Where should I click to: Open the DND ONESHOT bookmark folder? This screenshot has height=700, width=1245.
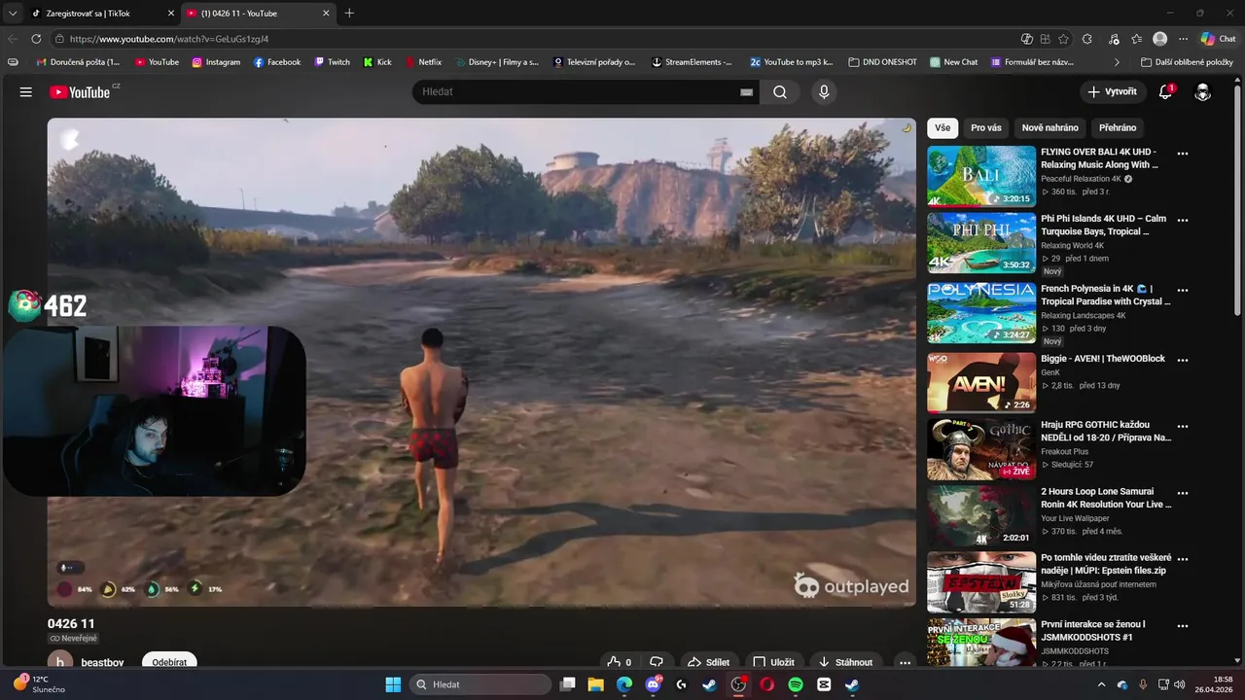(882, 62)
